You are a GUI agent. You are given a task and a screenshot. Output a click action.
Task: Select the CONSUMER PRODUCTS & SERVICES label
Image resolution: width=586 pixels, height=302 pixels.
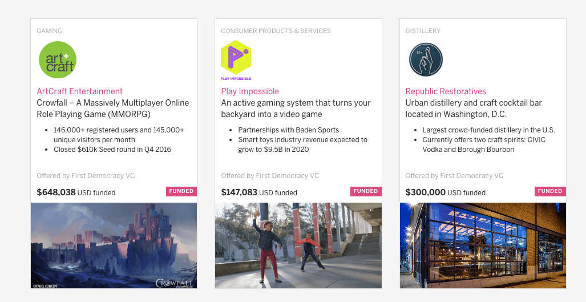tap(276, 31)
